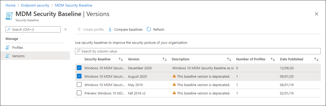Click the May 2019 version cell
The width and height of the screenshot is (326, 106).
[x=135, y=85]
